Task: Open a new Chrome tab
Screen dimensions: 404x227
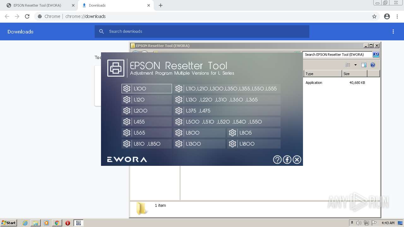Action: click(161, 5)
